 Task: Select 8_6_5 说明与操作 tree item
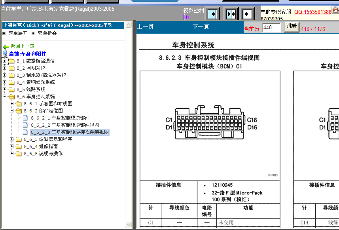pyautogui.click(x=43, y=154)
